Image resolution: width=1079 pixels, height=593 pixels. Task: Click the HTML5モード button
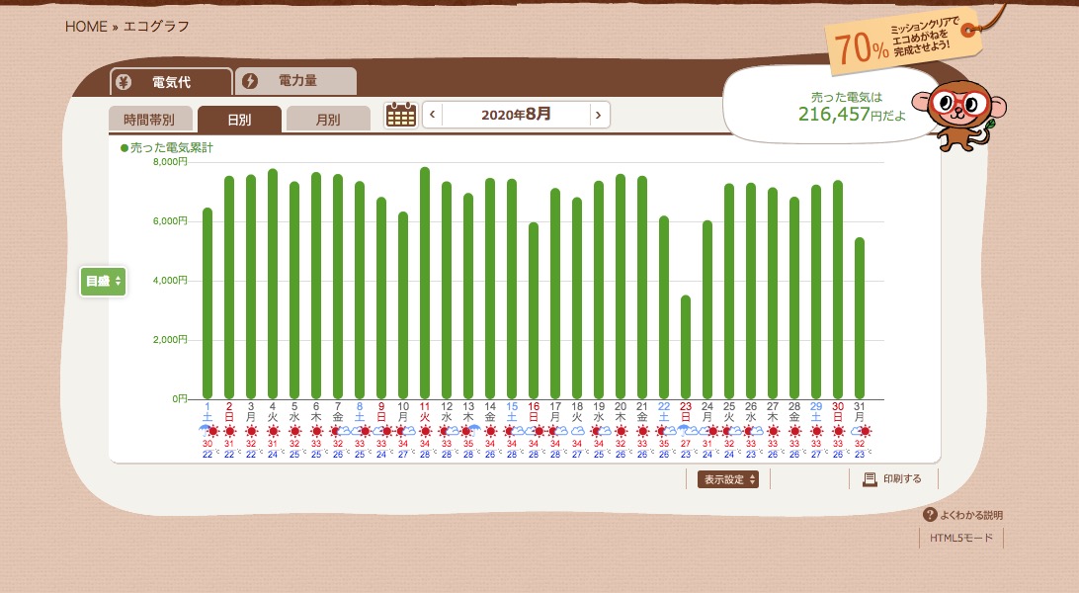tap(960, 539)
